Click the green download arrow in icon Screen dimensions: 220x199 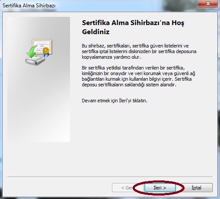tap(32, 51)
